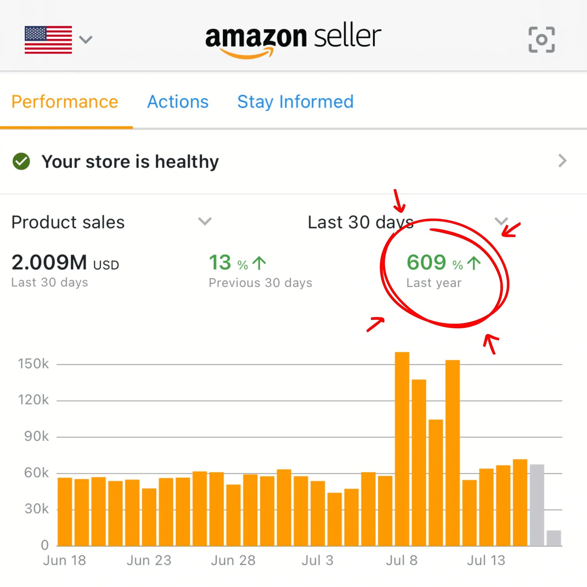Click the first orange bar at Jun 18
Viewport: 587px width, 587px height.
tap(65, 512)
